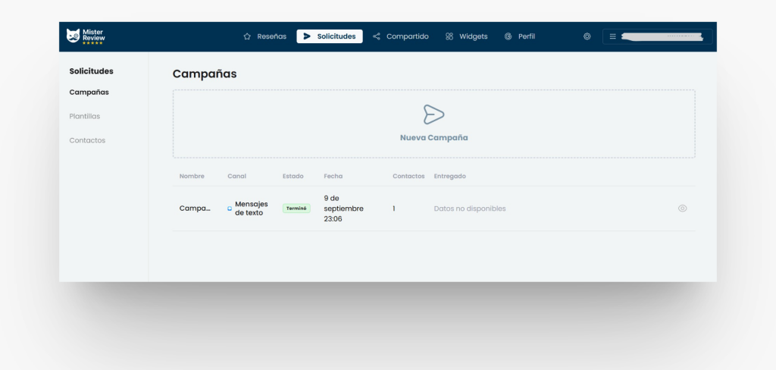Click the large paper plane Nueva Campaña icon
This screenshot has width=776, height=370.
(x=433, y=114)
